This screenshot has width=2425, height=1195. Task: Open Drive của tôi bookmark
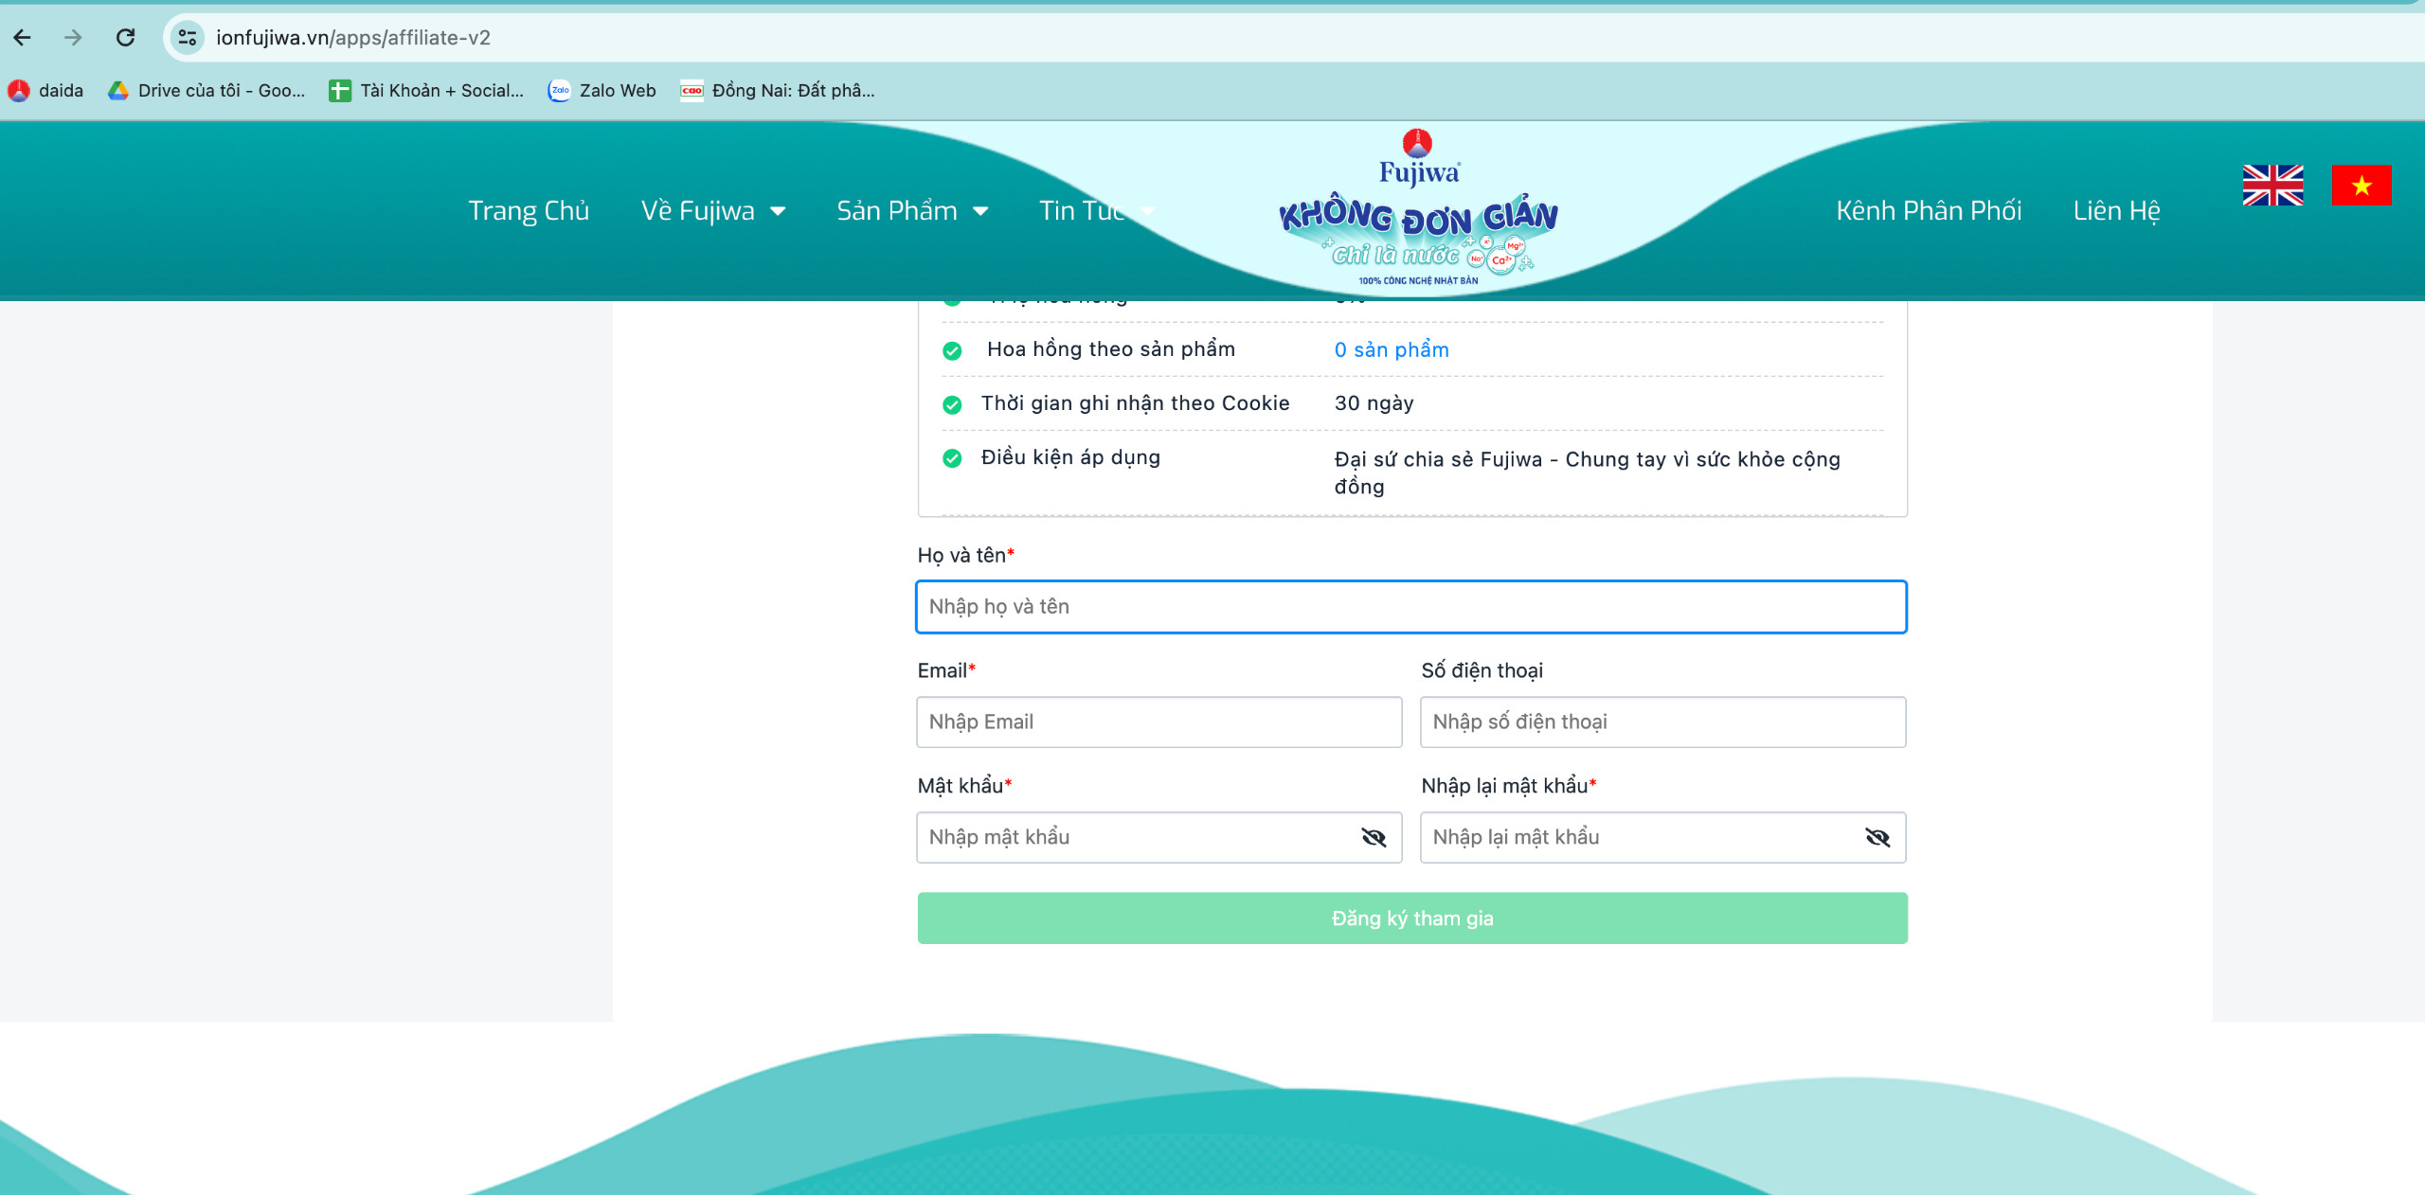click(207, 91)
